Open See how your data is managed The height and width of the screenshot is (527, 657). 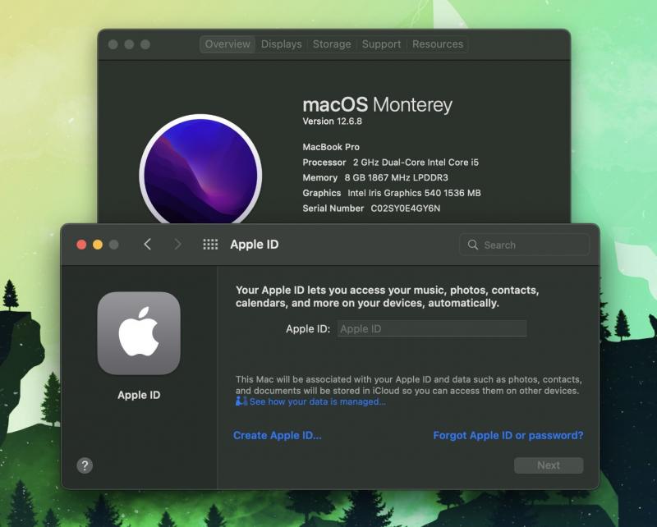point(318,401)
